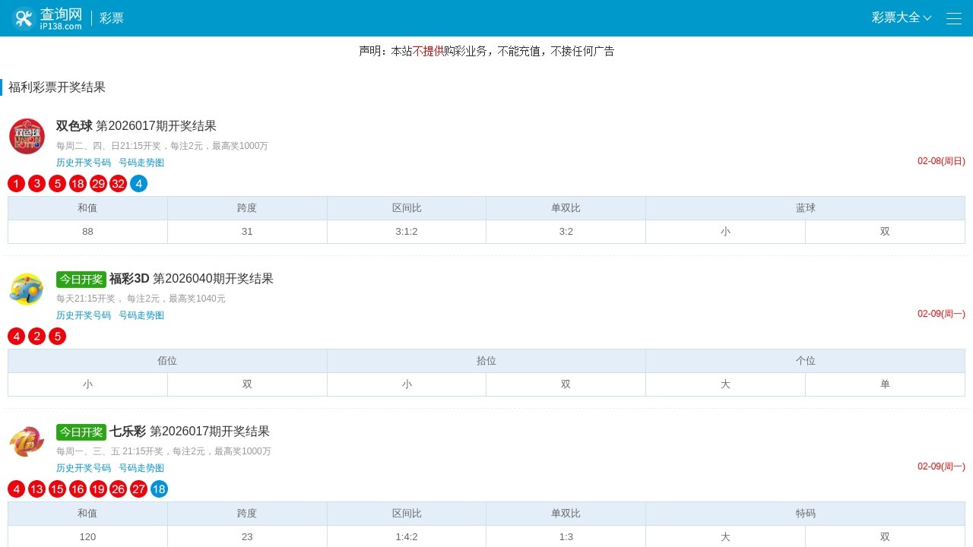Open 历史开奖号码 under 七乐彩
This screenshot has width=973, height=547.
click(84, 468)
